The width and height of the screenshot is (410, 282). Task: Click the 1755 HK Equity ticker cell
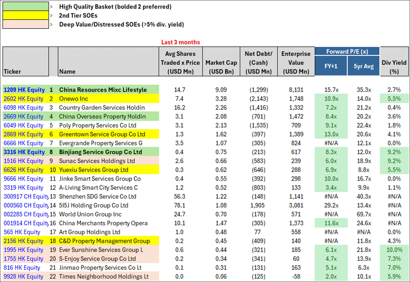pos(26,259)
